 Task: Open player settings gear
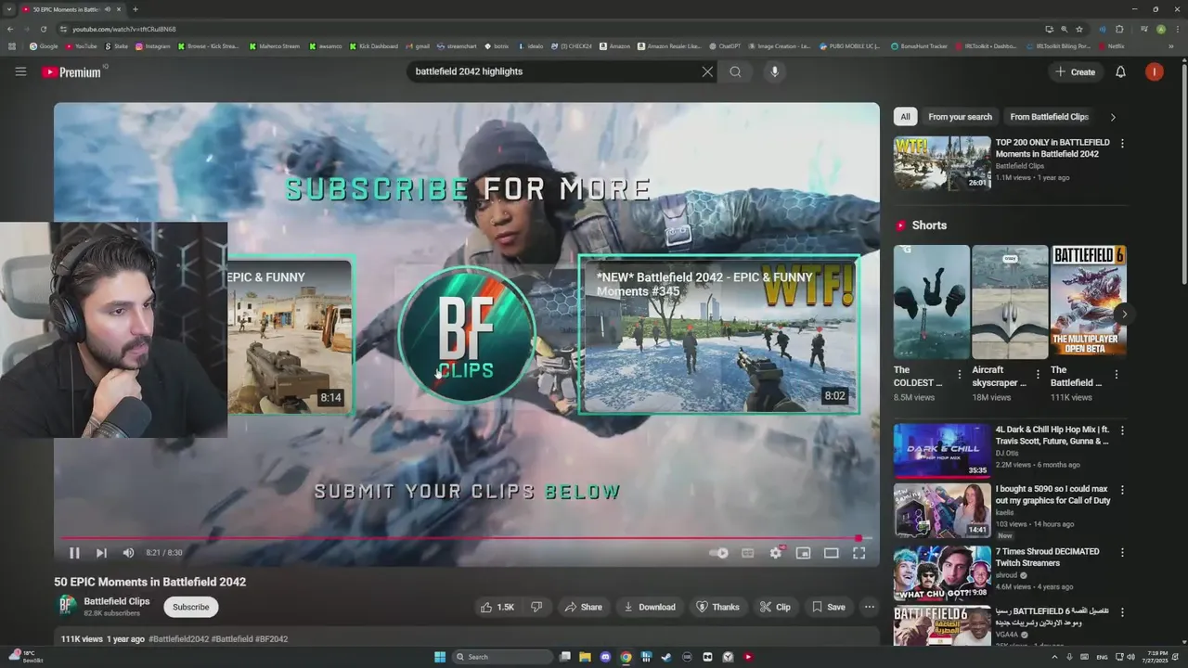pos(776,553)
